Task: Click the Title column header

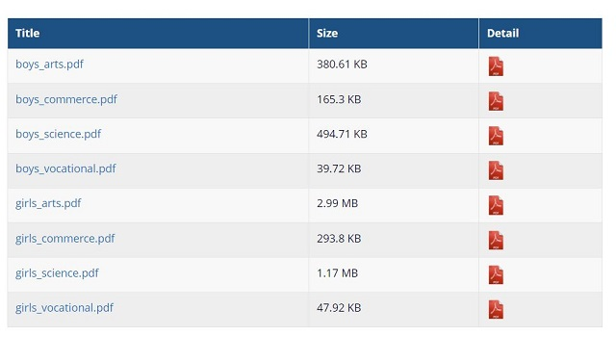Action: (x=158, y=34)
